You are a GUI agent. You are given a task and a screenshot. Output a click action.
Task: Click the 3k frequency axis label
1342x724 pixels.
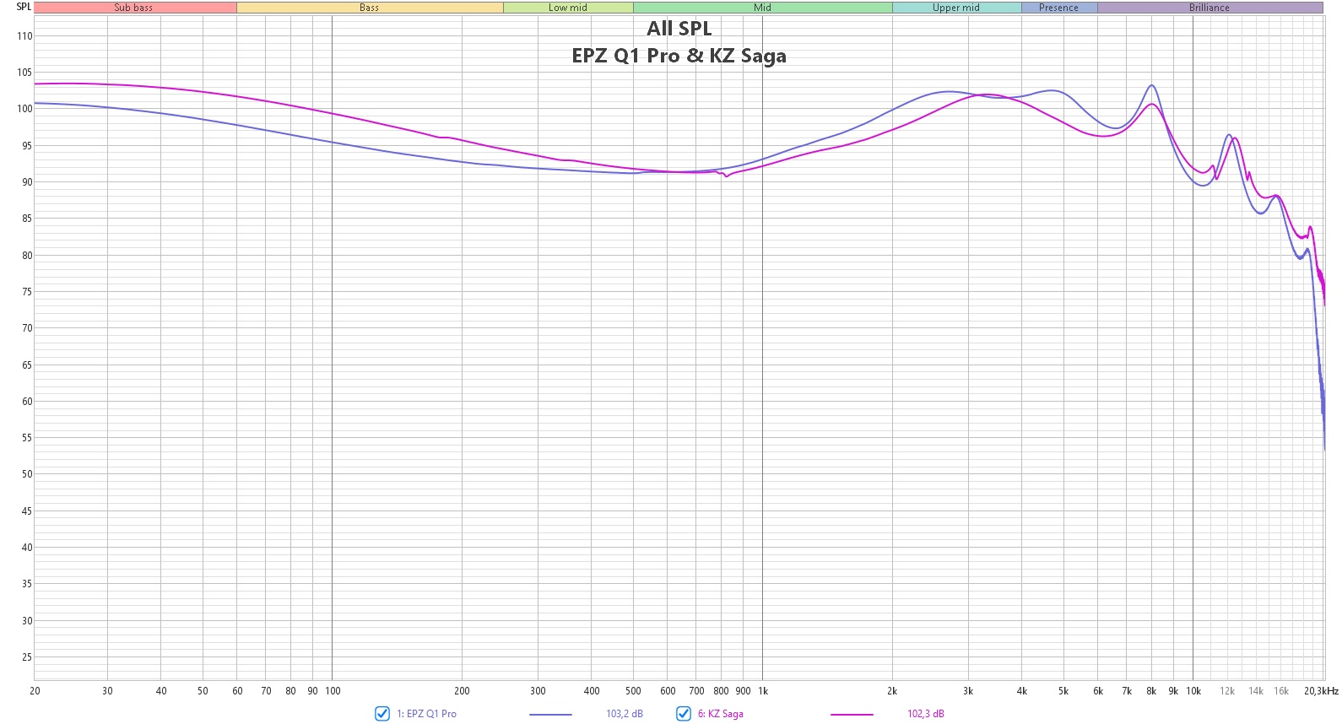tap(968, 691)
